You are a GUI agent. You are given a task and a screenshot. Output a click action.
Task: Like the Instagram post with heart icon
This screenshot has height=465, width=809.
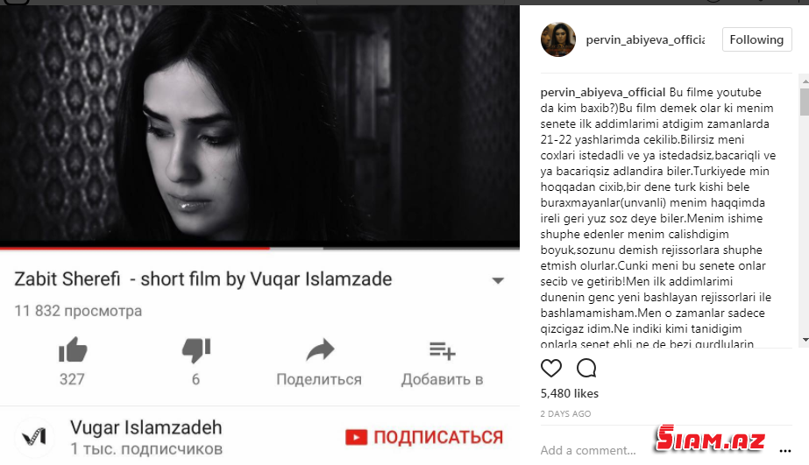(551, 368)
